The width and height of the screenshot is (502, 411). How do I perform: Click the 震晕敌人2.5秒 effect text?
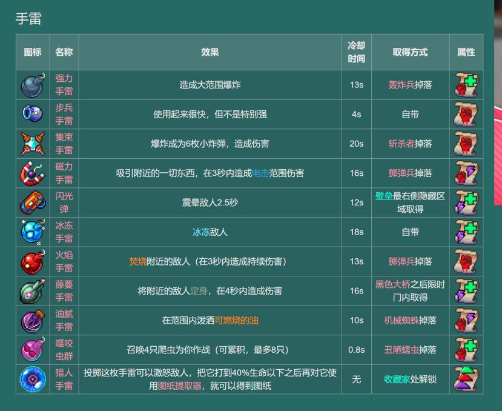(210, 203)
